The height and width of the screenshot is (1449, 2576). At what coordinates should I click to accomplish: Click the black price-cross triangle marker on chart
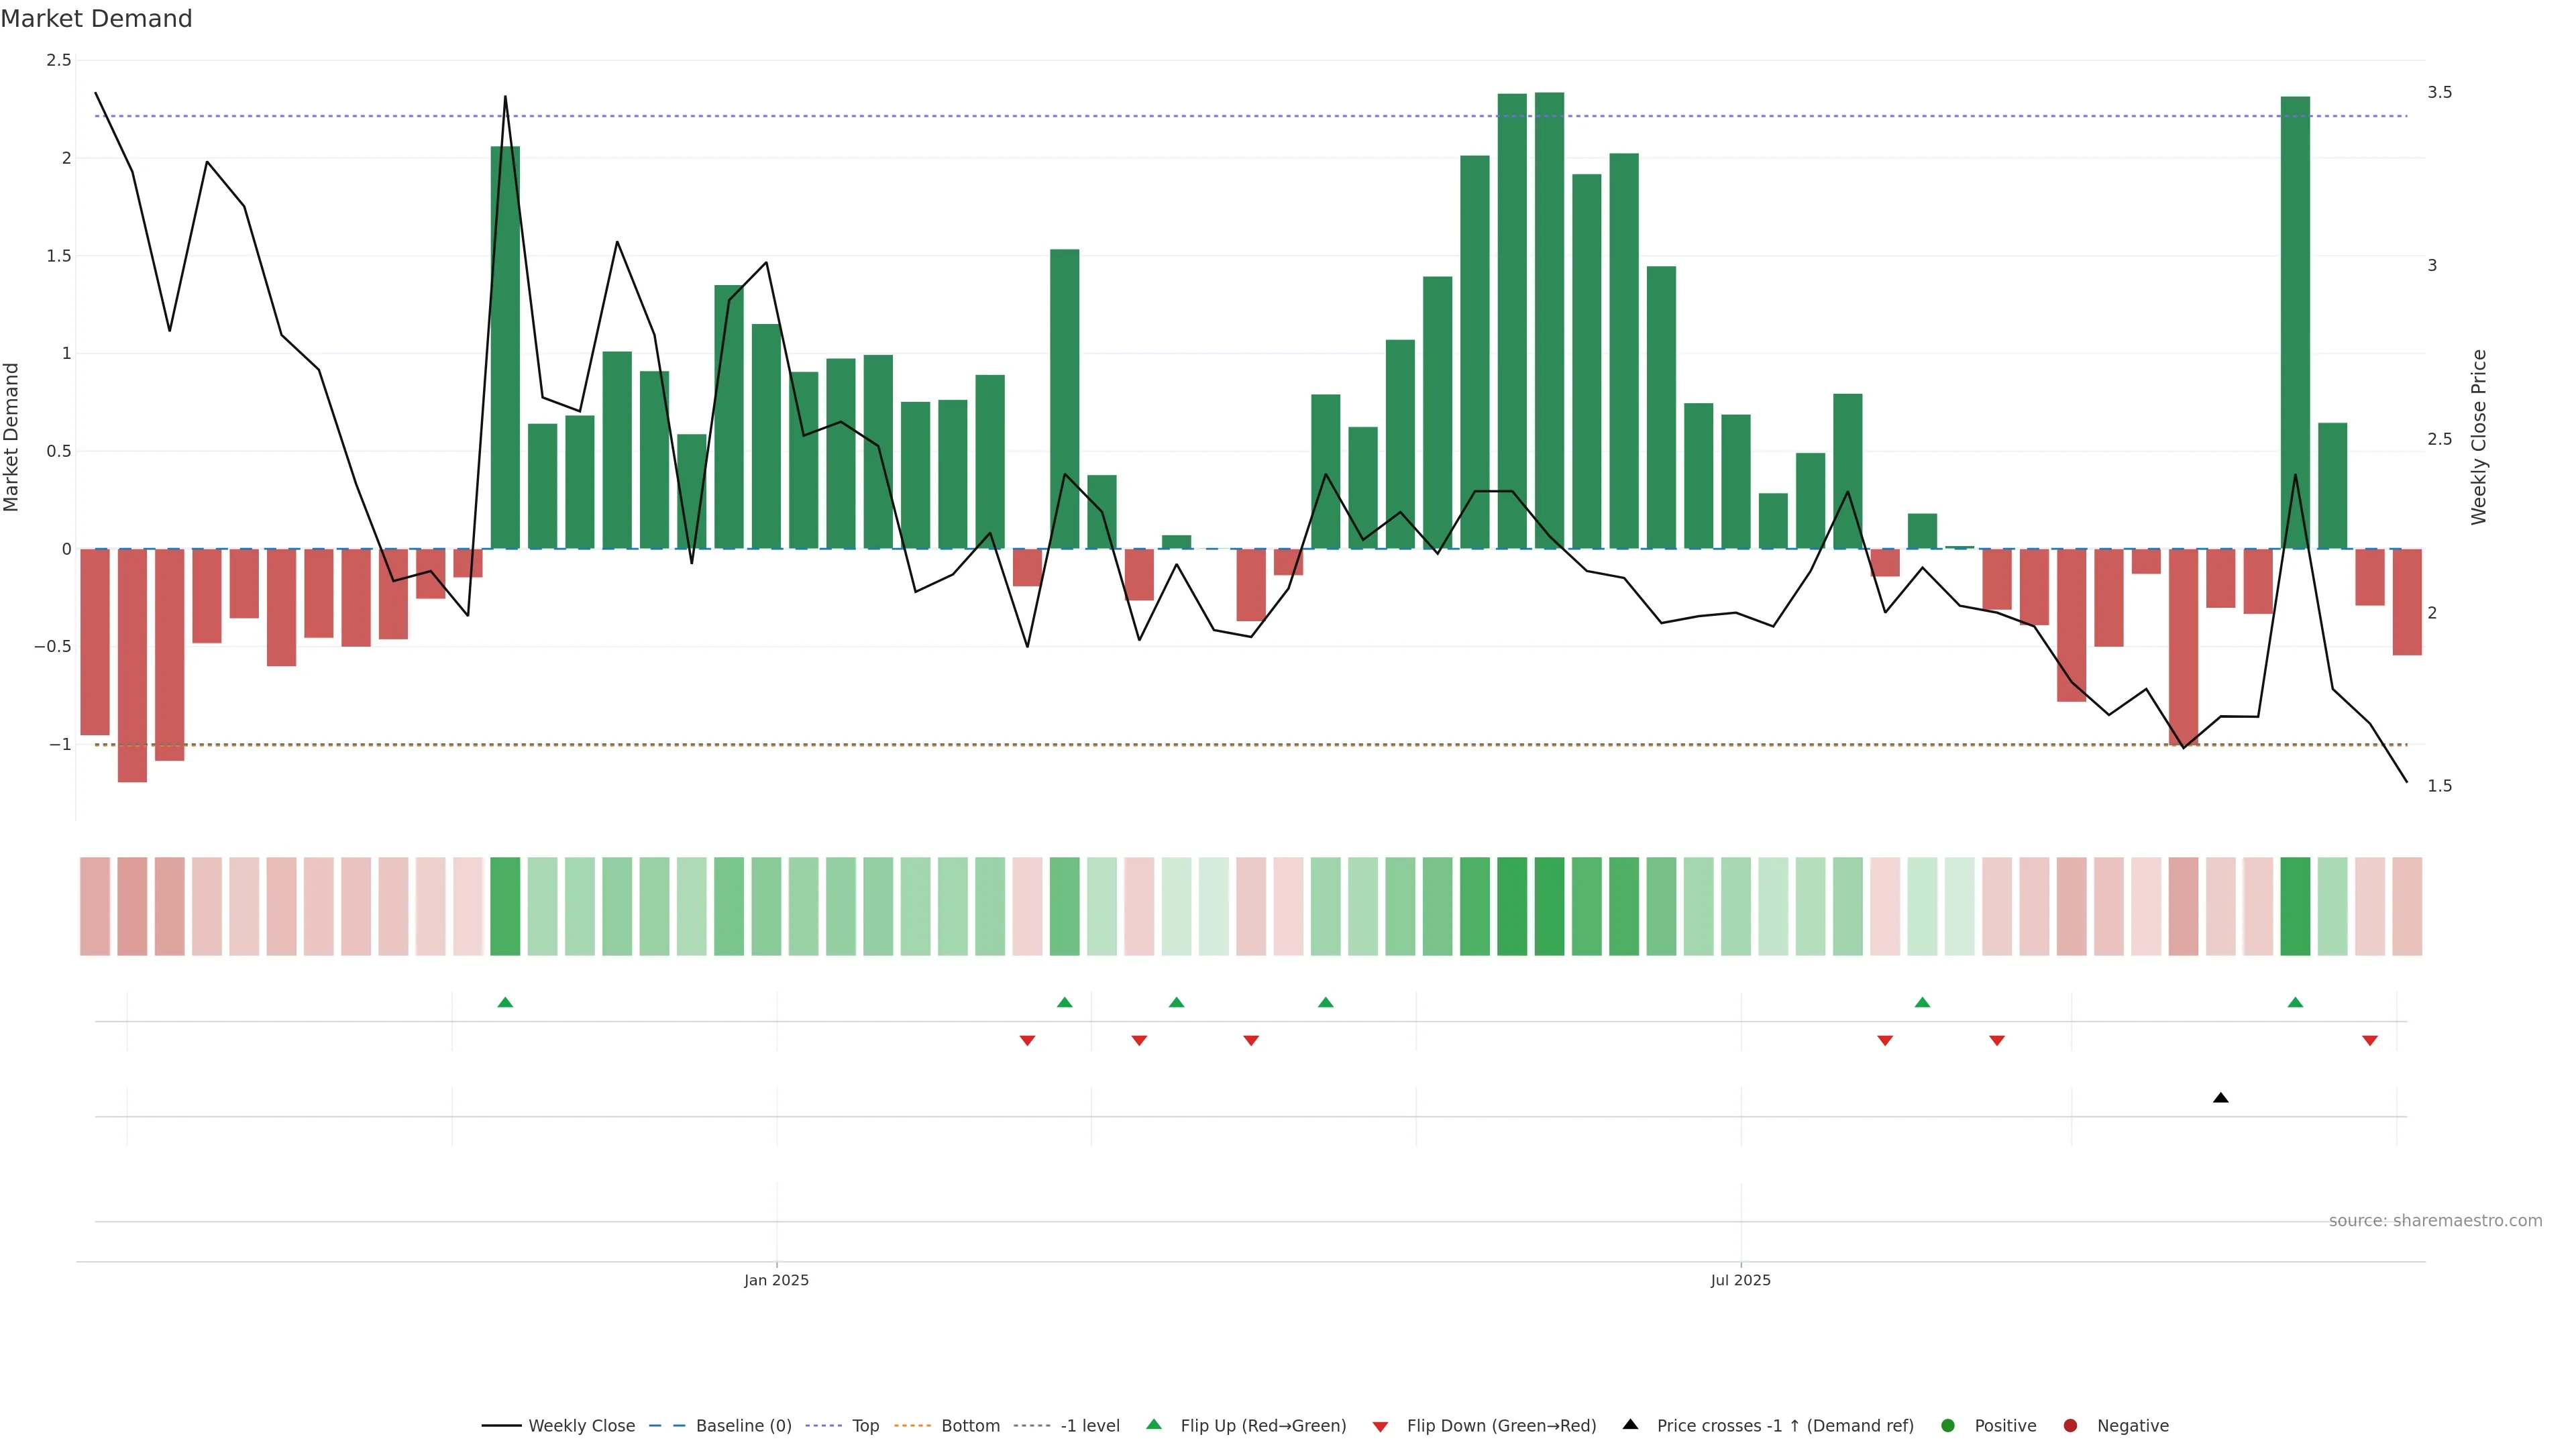pyautogui.click(x=2220, y=1098)
